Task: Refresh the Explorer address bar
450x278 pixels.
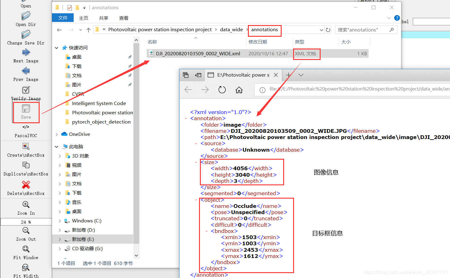Action: pyautogui.click(x=328, y=30)
